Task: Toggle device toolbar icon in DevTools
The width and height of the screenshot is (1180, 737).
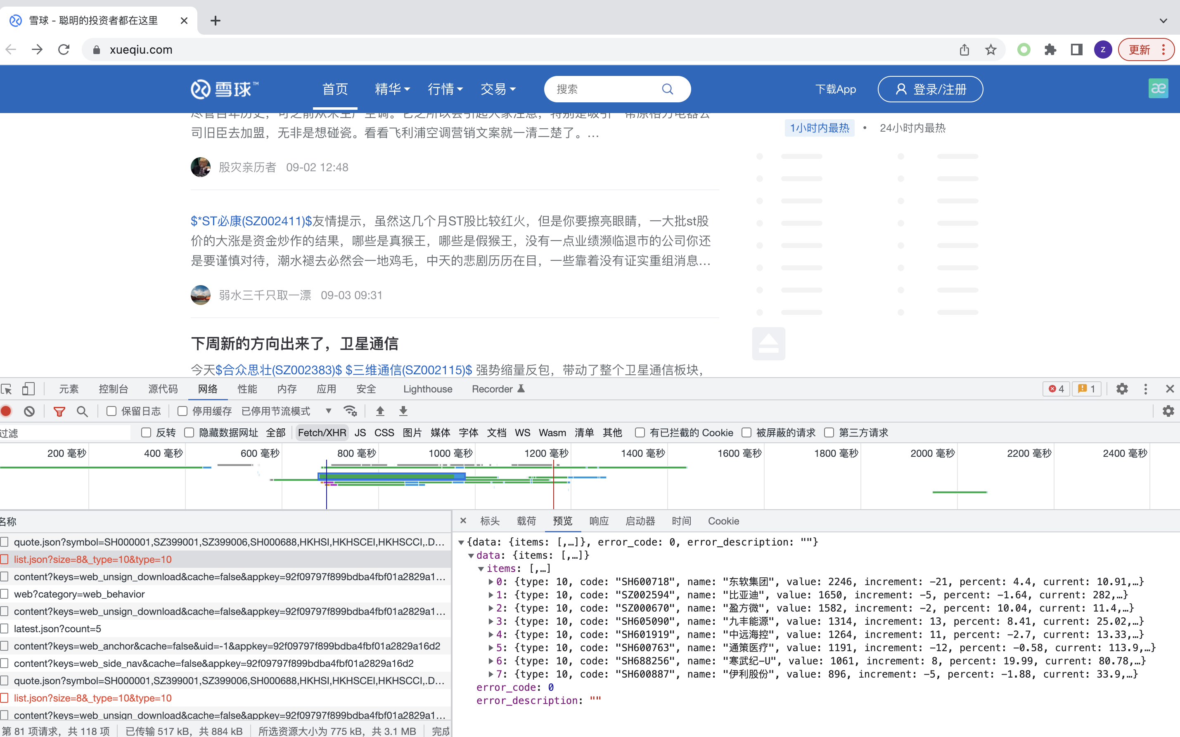Action: tap(28, 389)
